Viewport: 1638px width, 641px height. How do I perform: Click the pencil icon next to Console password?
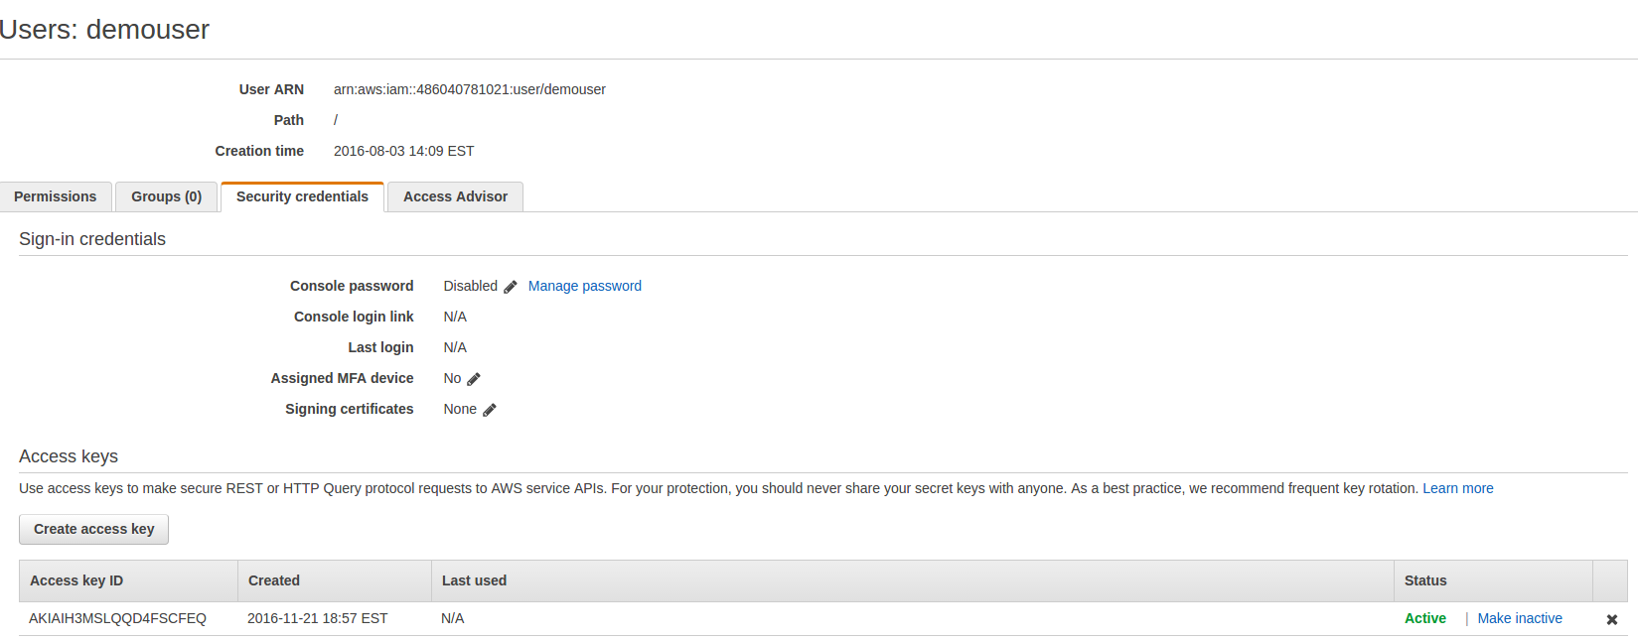511,287
